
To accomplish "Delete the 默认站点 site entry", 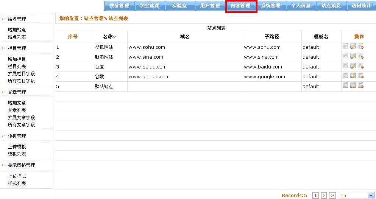I will click(360, 86).
